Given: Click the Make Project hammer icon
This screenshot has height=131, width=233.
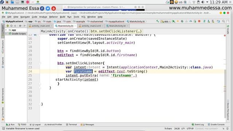Looking at the screenshot, I should (x=158, y=21).
